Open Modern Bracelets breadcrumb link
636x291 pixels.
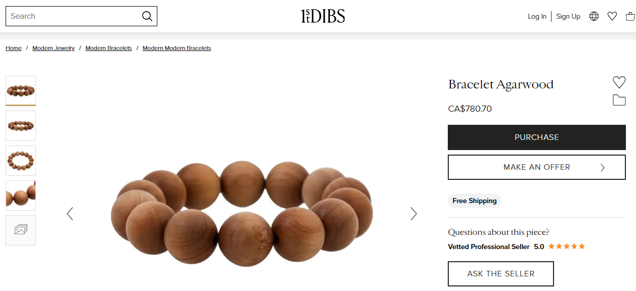(109, 48)
